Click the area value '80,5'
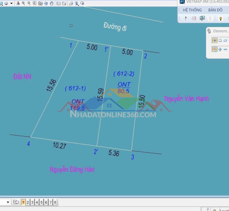The image size is (229, 211). click(x=123, y=91)
